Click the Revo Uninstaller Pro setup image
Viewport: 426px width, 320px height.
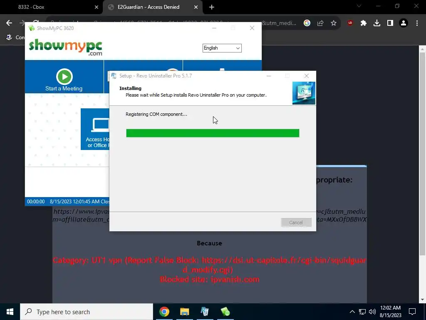(x=304, y=93)
